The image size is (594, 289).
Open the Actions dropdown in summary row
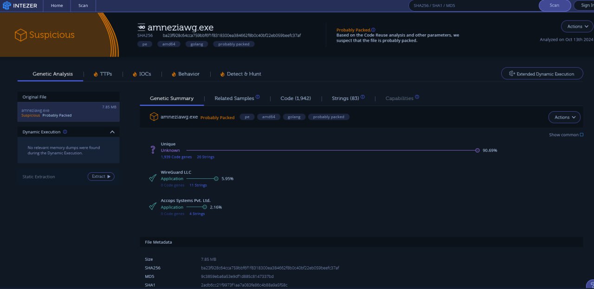click(564, 117)
